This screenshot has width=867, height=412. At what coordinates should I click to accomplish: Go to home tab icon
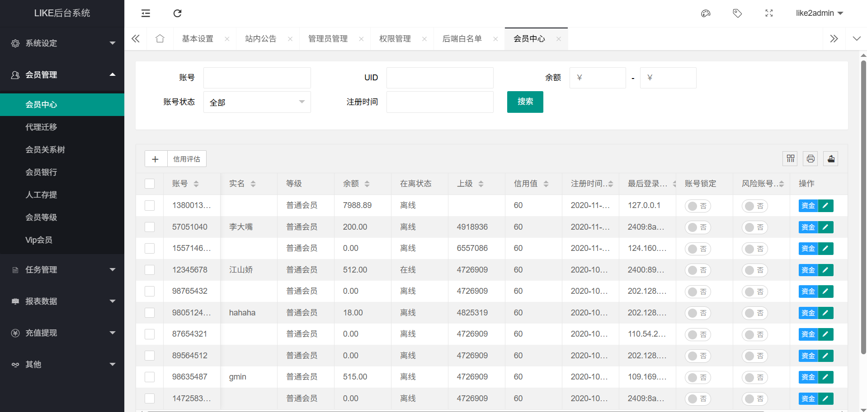pyautogui.click(x=160, y=38)
